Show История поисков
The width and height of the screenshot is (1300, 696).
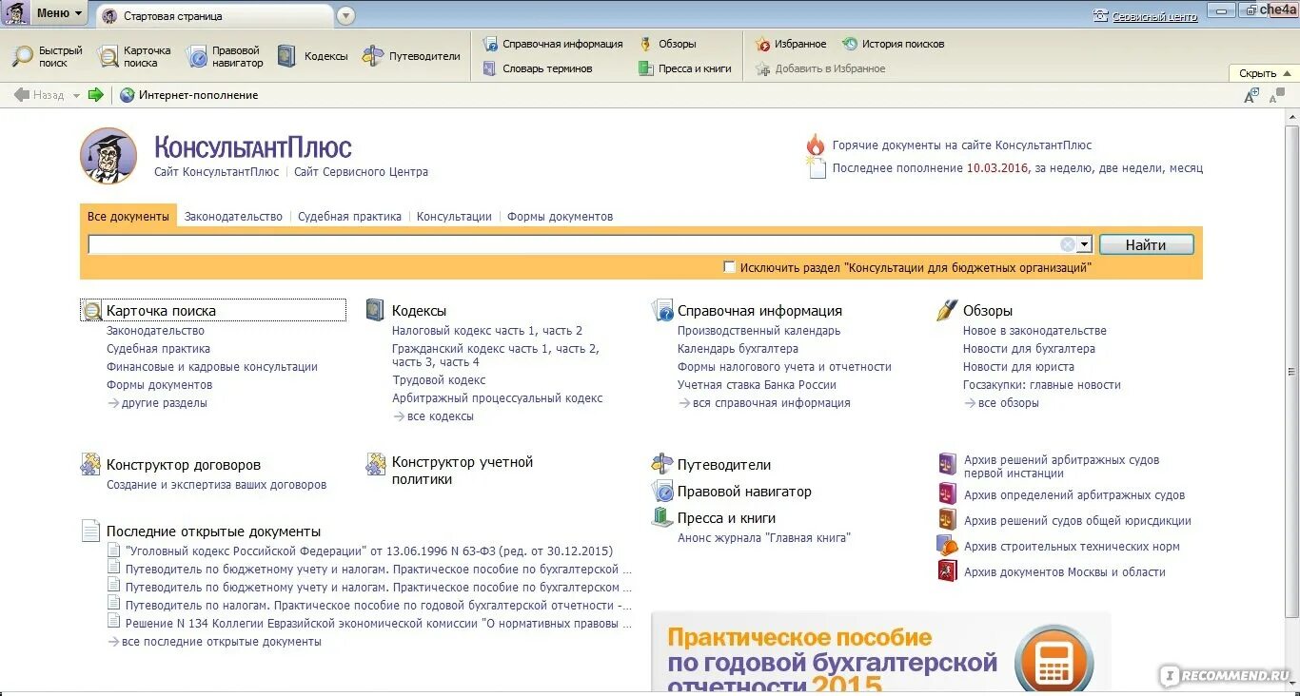(x=894, y=44)
